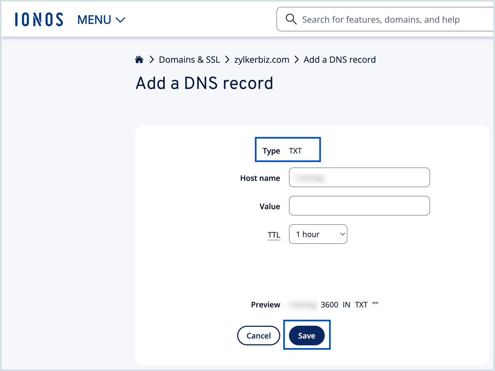
Task: Click the TXT record type value
Action: 295,151
